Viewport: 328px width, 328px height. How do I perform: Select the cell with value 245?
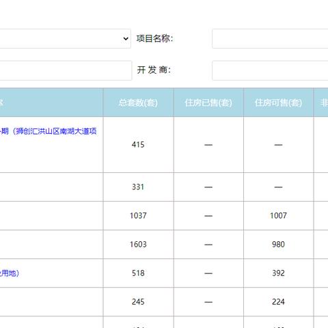click(x=138, y=302)
